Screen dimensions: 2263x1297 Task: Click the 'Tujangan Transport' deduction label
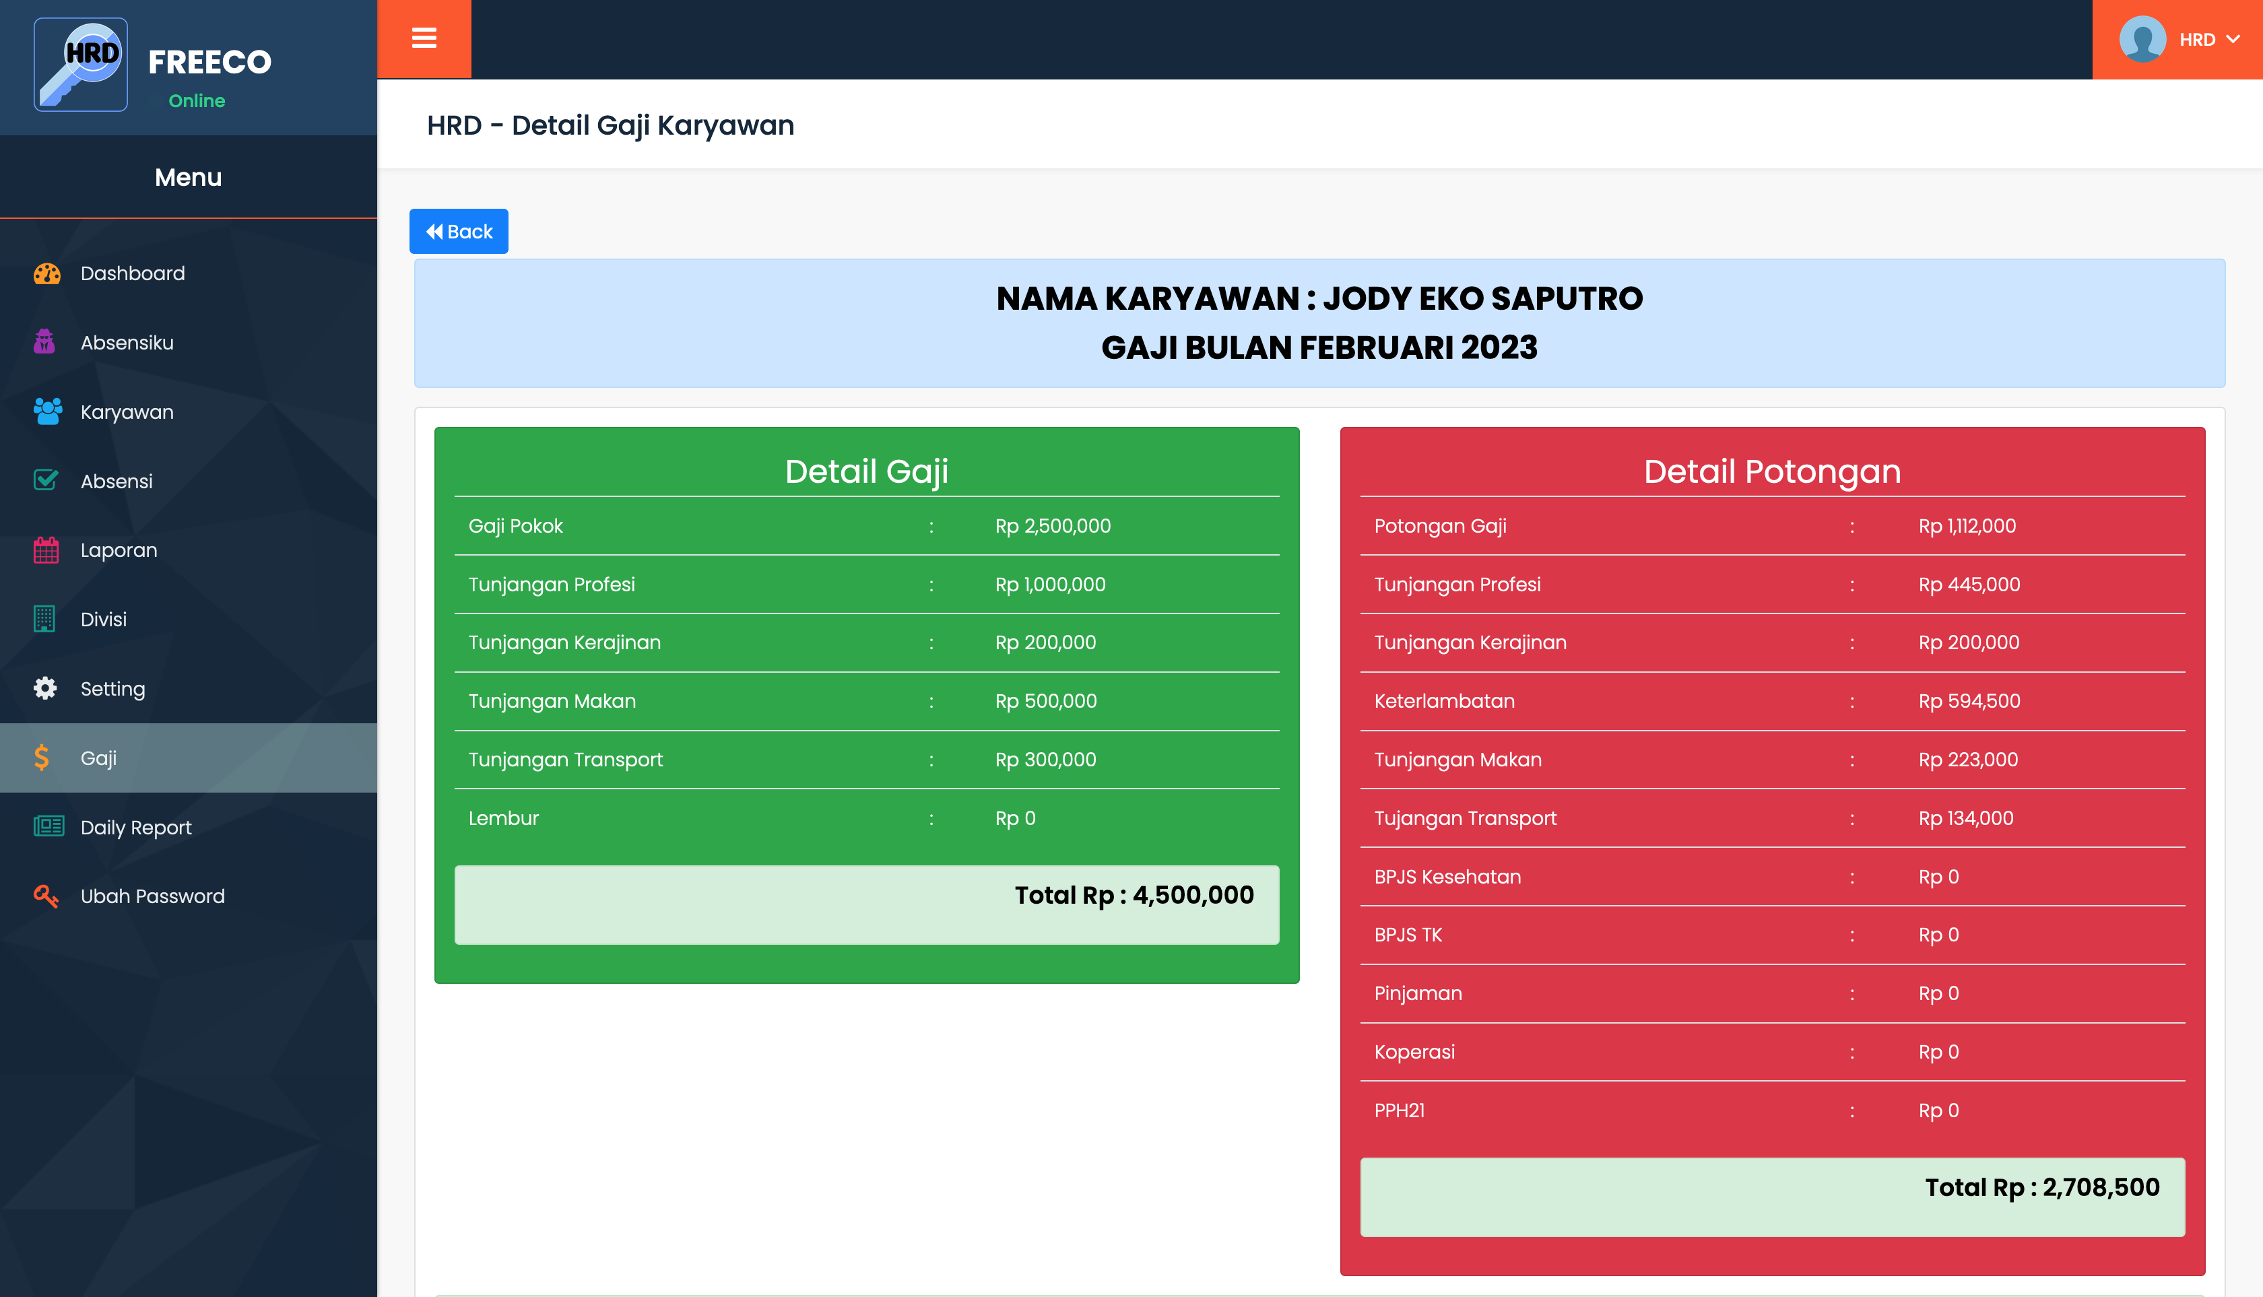click(x=1466, y=818)
